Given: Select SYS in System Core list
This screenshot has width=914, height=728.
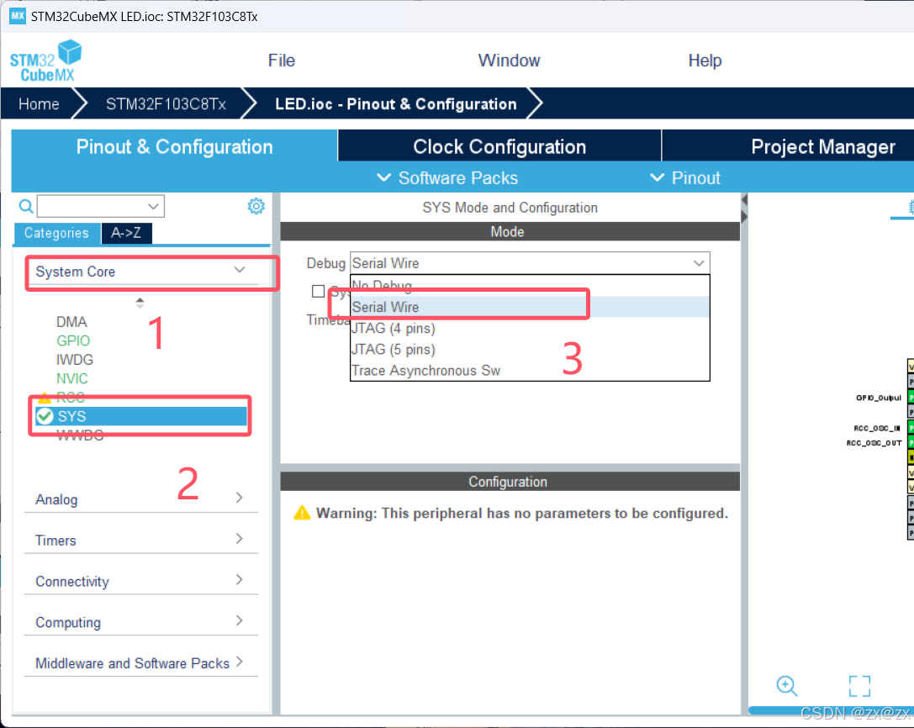Looking at the screenshot, I should pos(141,416).
